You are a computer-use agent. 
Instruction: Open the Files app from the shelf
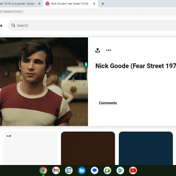(82, 170)
